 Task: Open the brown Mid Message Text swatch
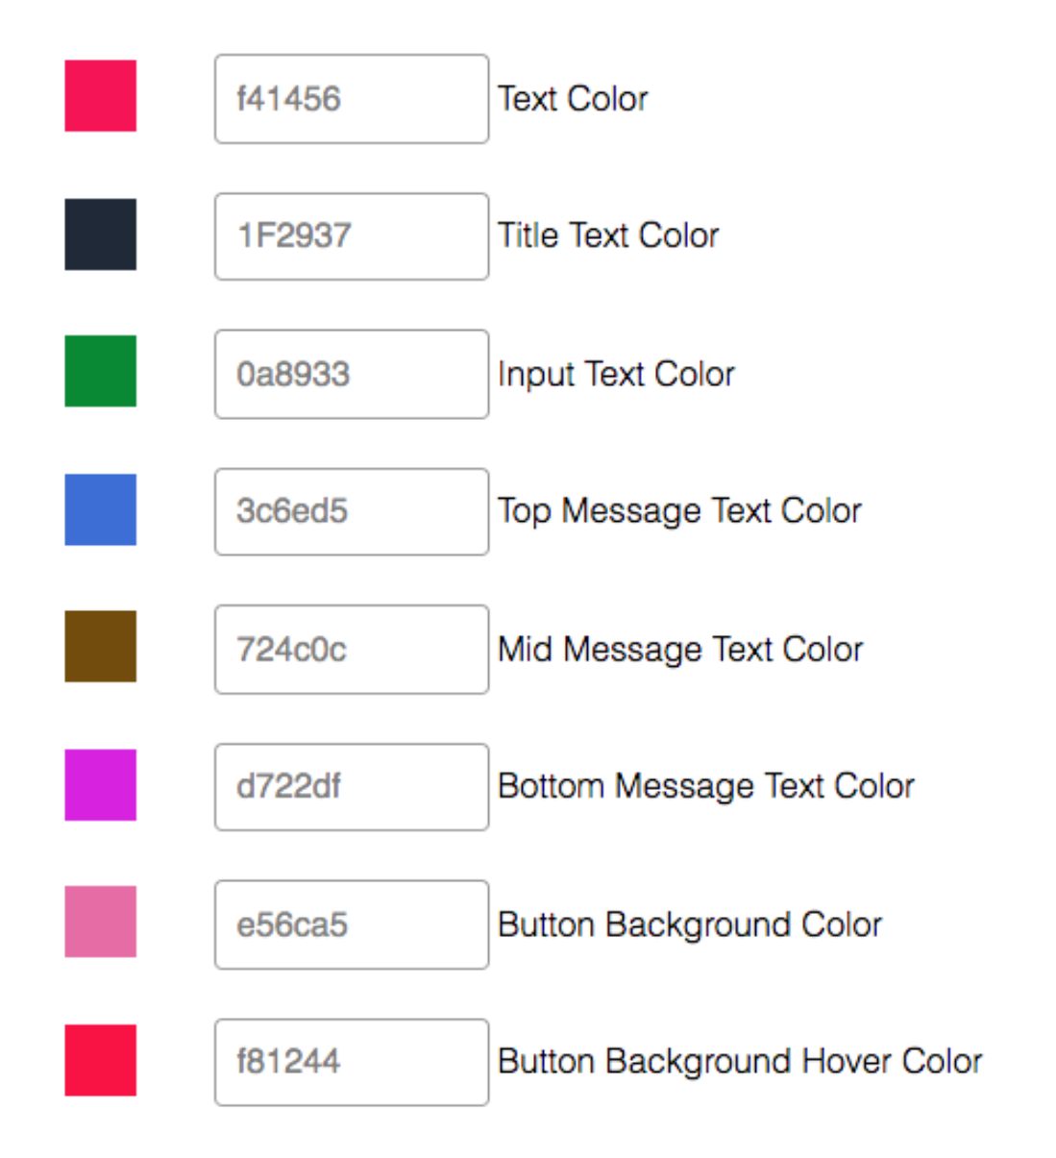(100, 647)
